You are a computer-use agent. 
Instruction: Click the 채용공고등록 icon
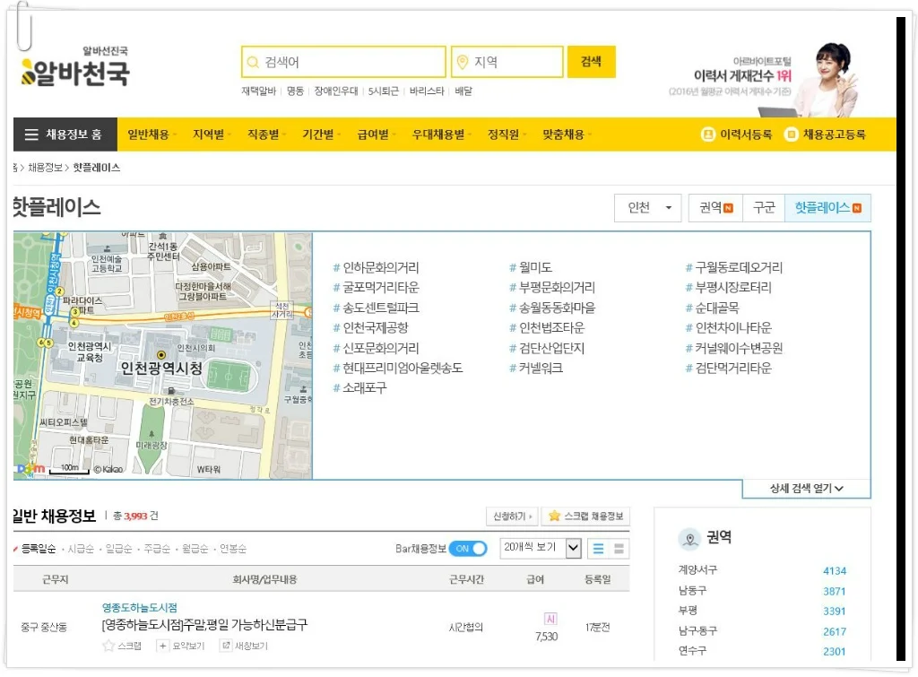791,135
